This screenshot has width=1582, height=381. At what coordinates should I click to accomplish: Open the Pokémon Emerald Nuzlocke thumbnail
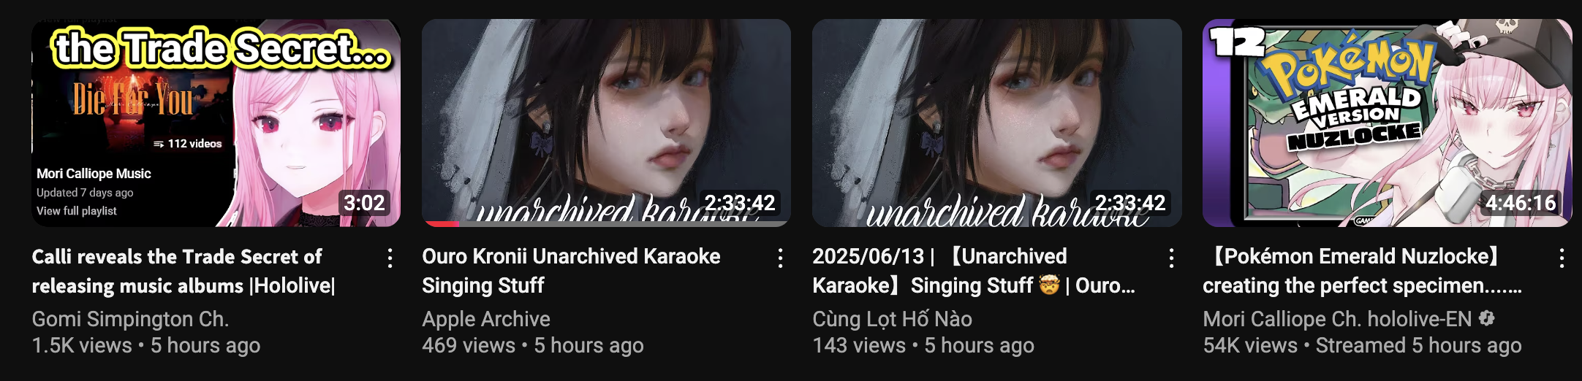(1387, 123)
